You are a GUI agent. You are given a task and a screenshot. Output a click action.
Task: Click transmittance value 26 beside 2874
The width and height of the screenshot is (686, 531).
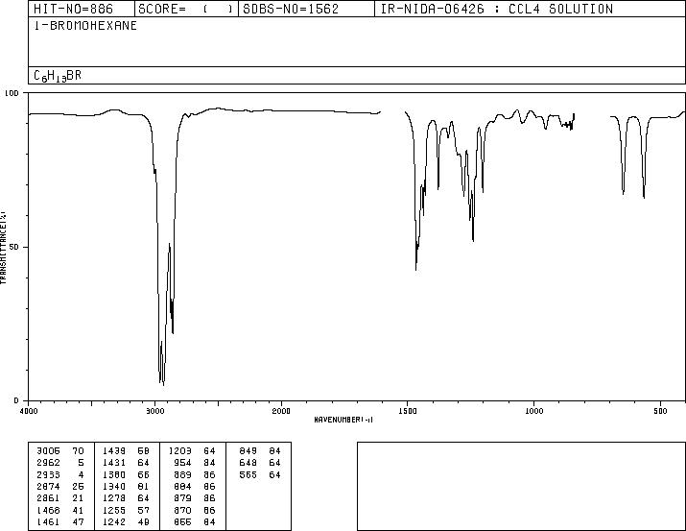click(78, 486)
